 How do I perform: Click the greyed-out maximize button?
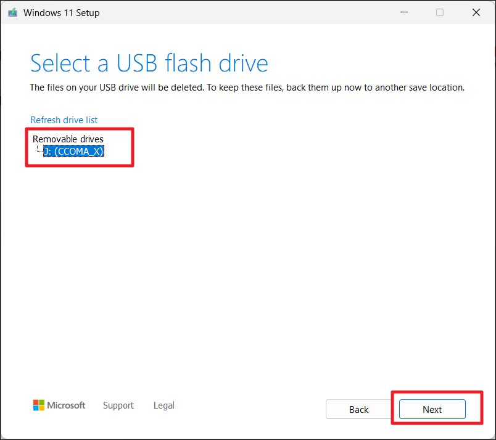440,12
